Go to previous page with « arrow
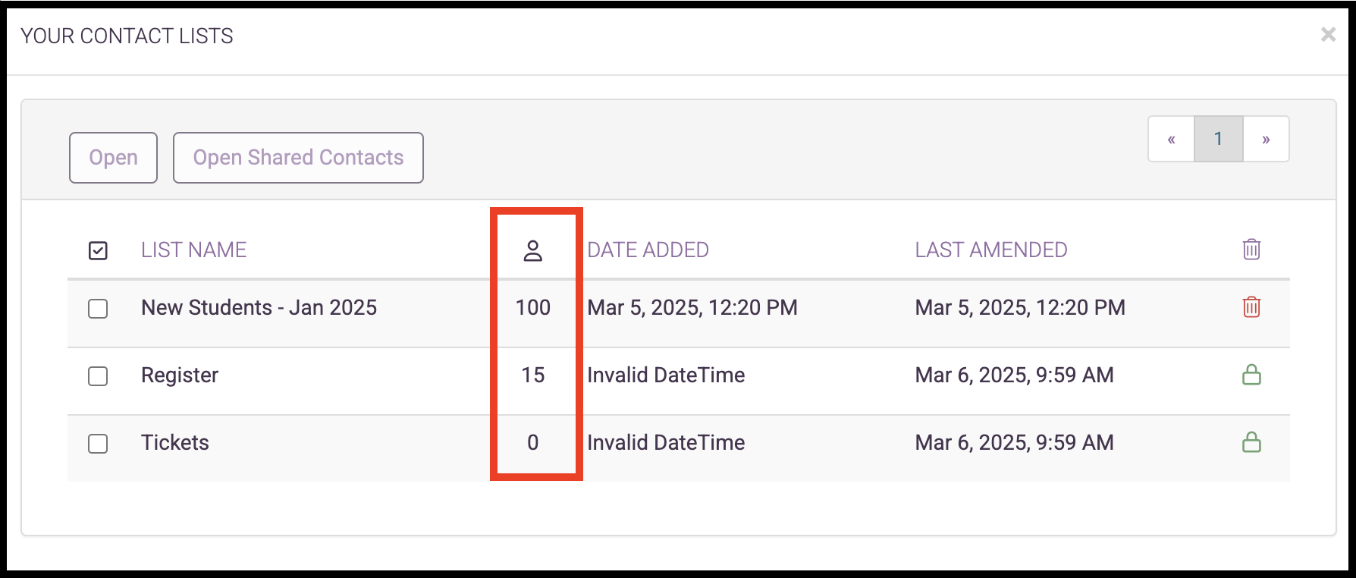Viewport: 1356px width, 578px height. pyautogui.click(x=1171, y=139)
